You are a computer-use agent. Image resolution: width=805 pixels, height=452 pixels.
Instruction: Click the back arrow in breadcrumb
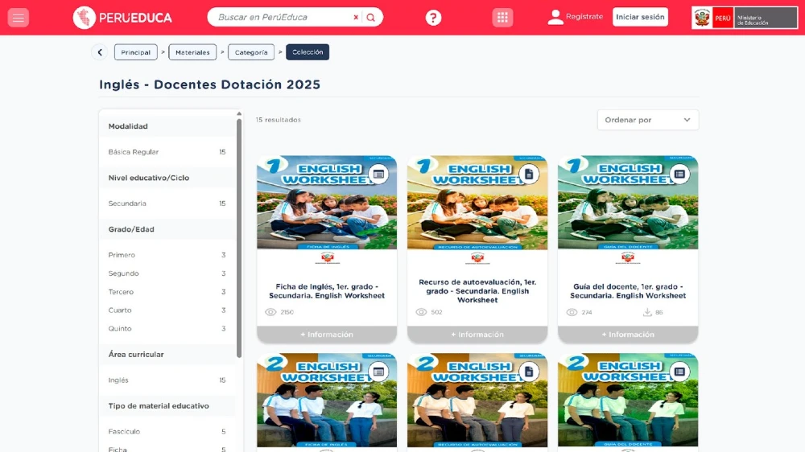(x=100, y=52)
